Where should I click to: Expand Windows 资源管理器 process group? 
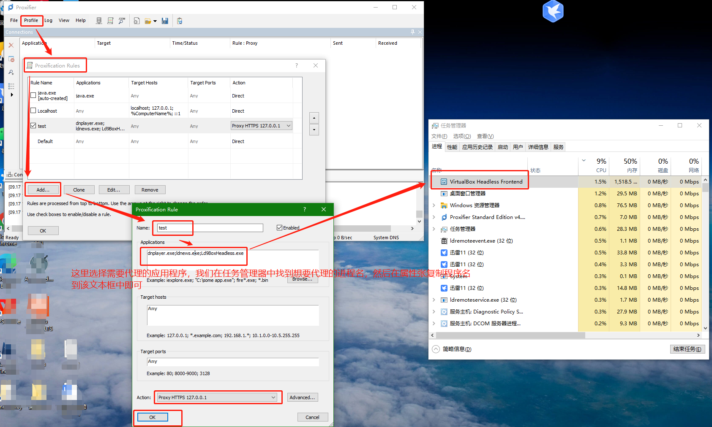tap(434, 205)
